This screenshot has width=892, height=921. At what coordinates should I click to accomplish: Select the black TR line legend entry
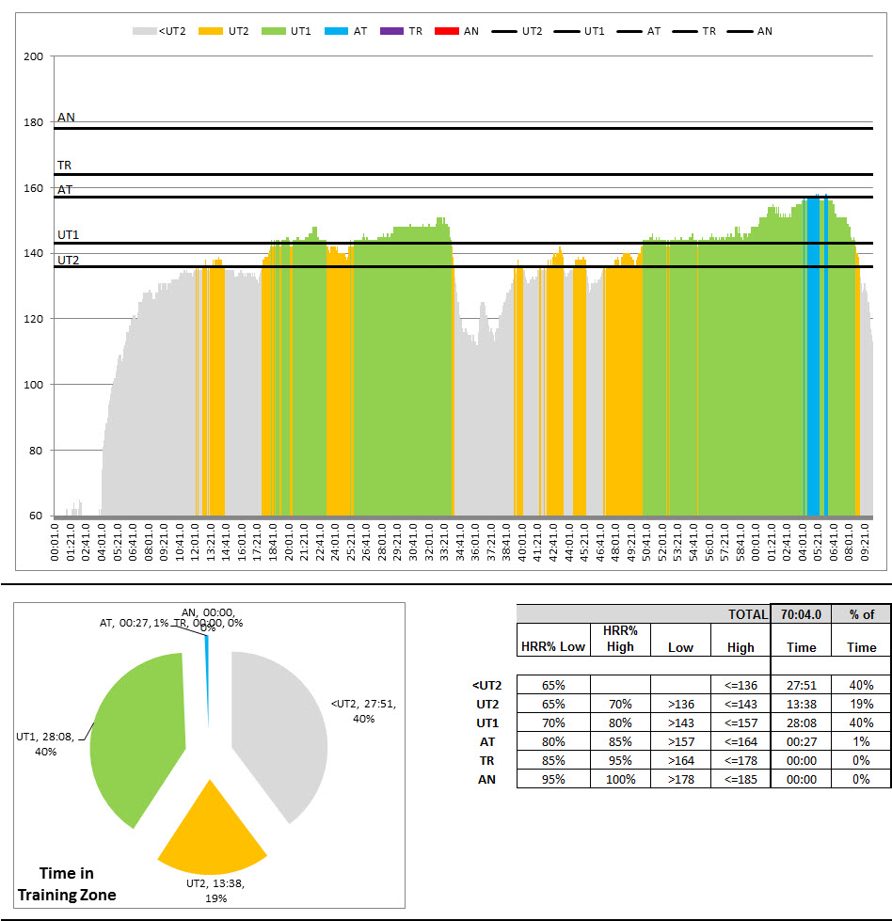(x=685, y=31)
